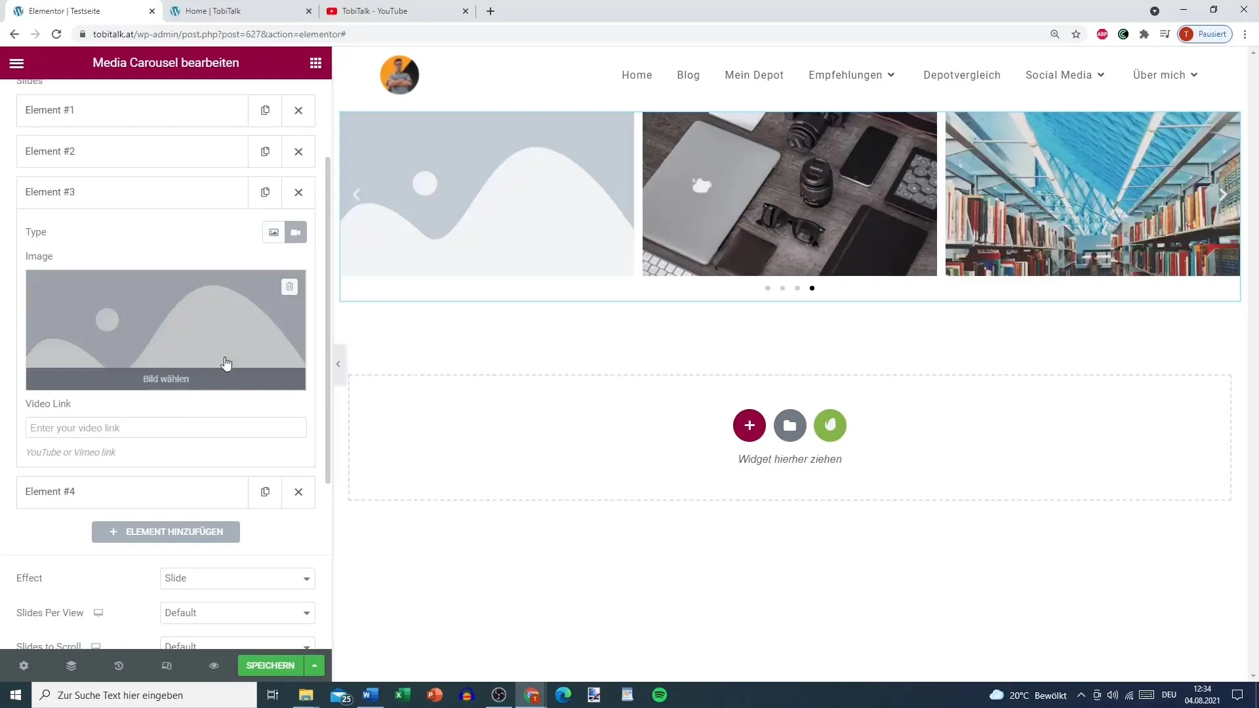
Task: Expand Element #2 slide row
Action: [132, 151]
